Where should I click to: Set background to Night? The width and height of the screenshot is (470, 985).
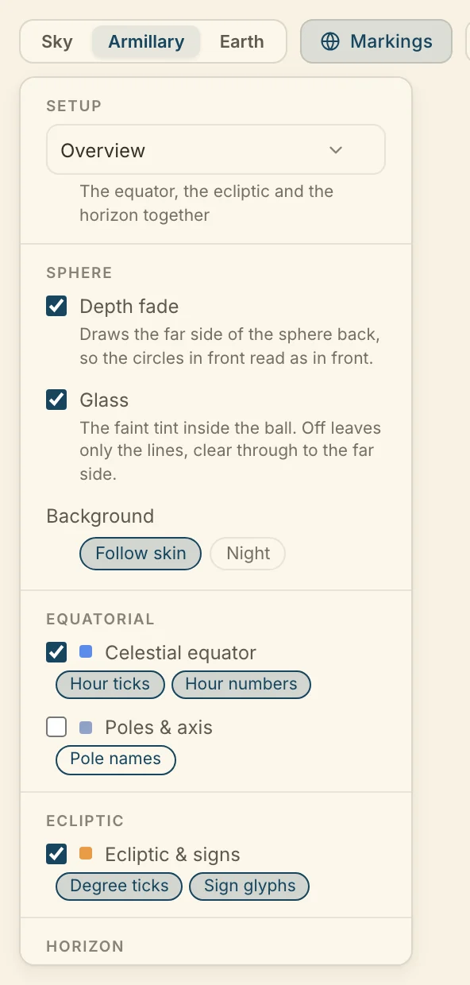pyautogui.click(x=248, y=554)
